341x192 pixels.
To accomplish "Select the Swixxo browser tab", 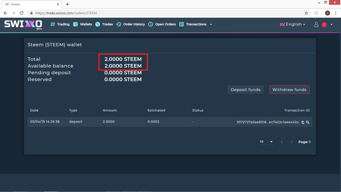I will point(31,4).
